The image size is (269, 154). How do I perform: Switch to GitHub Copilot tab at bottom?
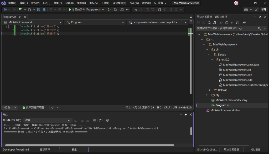click(x=207, y=150)
